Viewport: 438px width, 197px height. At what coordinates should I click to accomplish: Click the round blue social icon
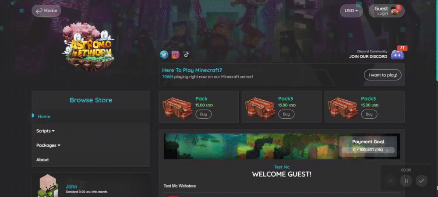(x=164, y=55)
